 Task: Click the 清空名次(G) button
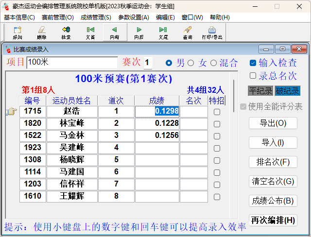[273, 181]
